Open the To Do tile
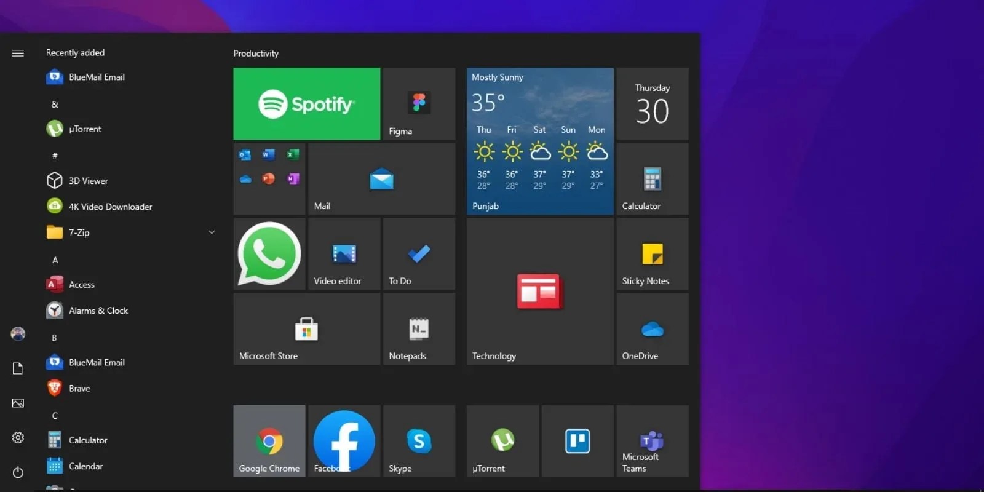The height and width of the screenshot is (492, 984). tap(419, 254)
